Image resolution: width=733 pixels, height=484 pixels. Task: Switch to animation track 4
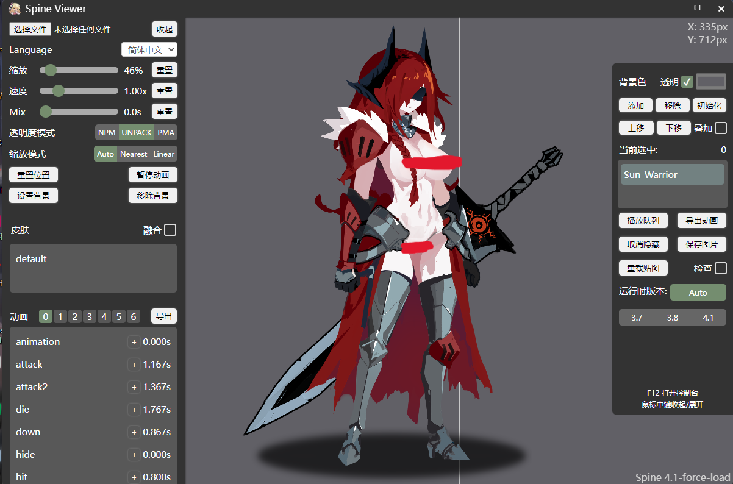click(x=104, y=316)
